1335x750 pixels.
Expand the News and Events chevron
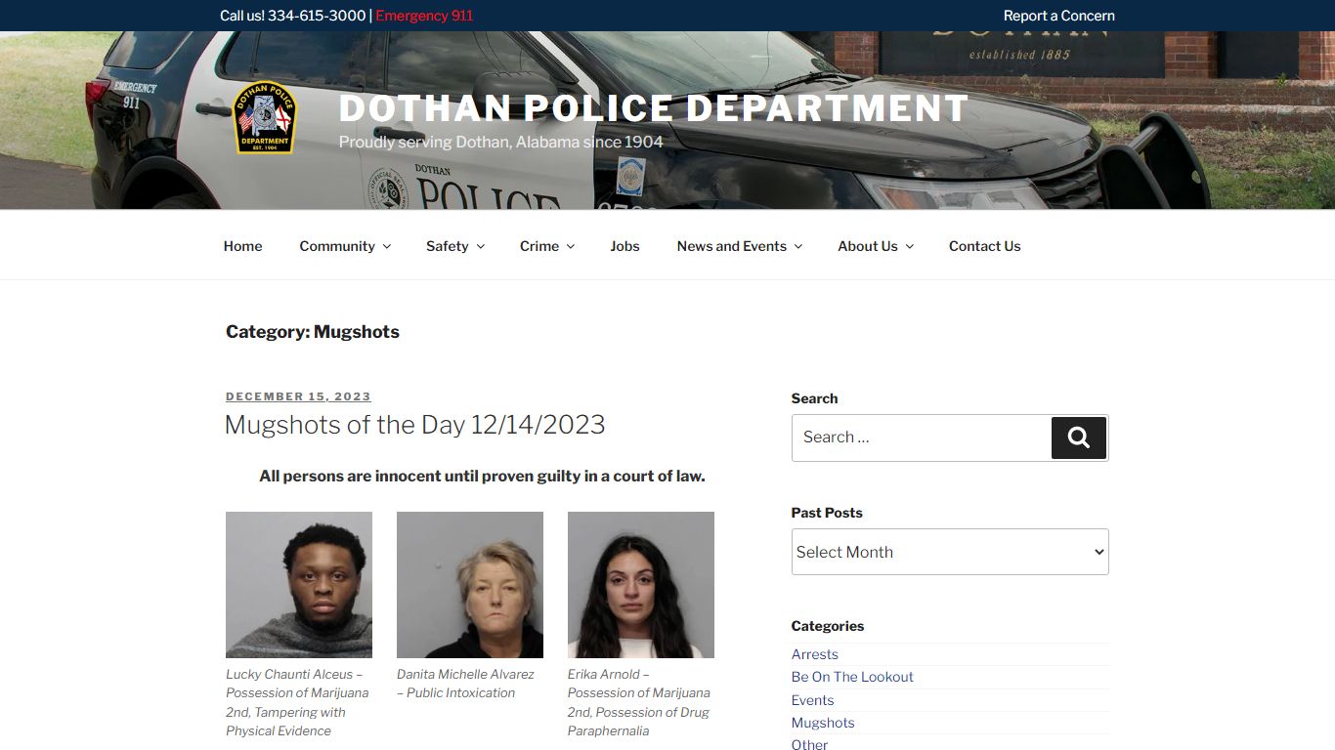click(x=798, y=247)
